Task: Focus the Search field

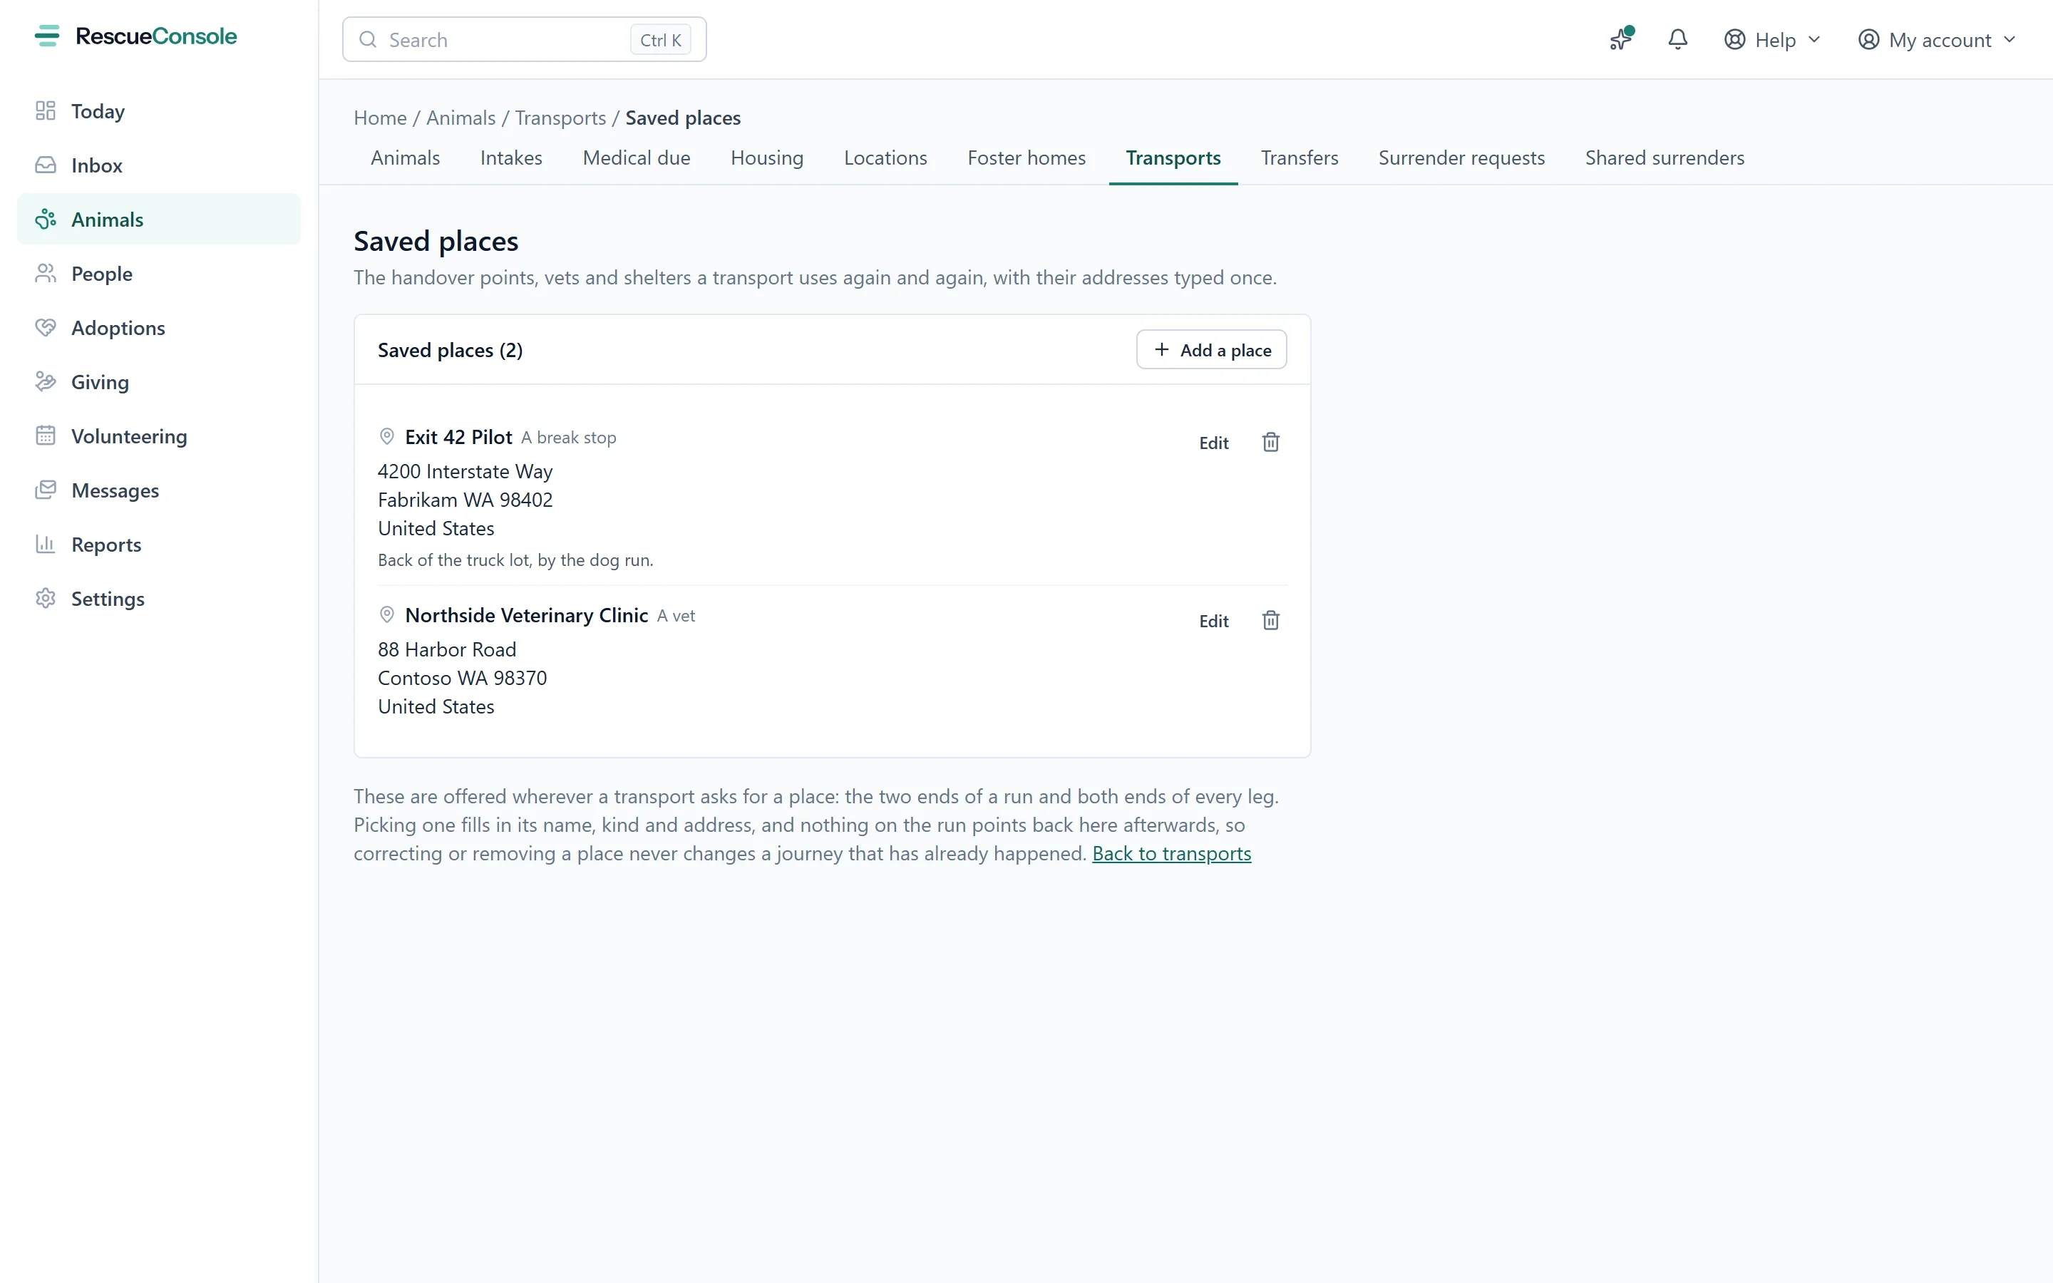Action: point(524,39)
